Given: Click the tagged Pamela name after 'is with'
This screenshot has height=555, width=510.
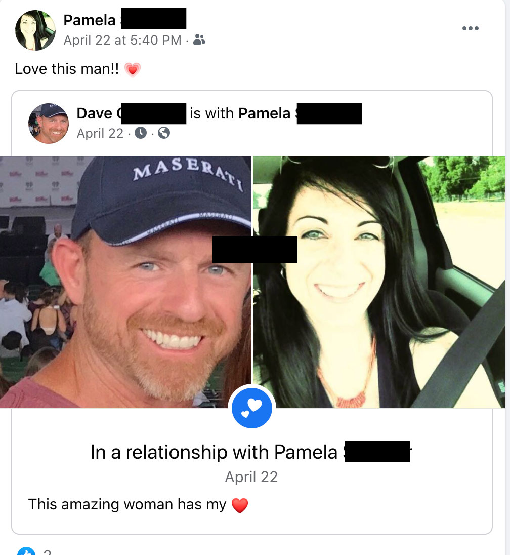Looking at the screenshot, I should (x=300, y=113).
